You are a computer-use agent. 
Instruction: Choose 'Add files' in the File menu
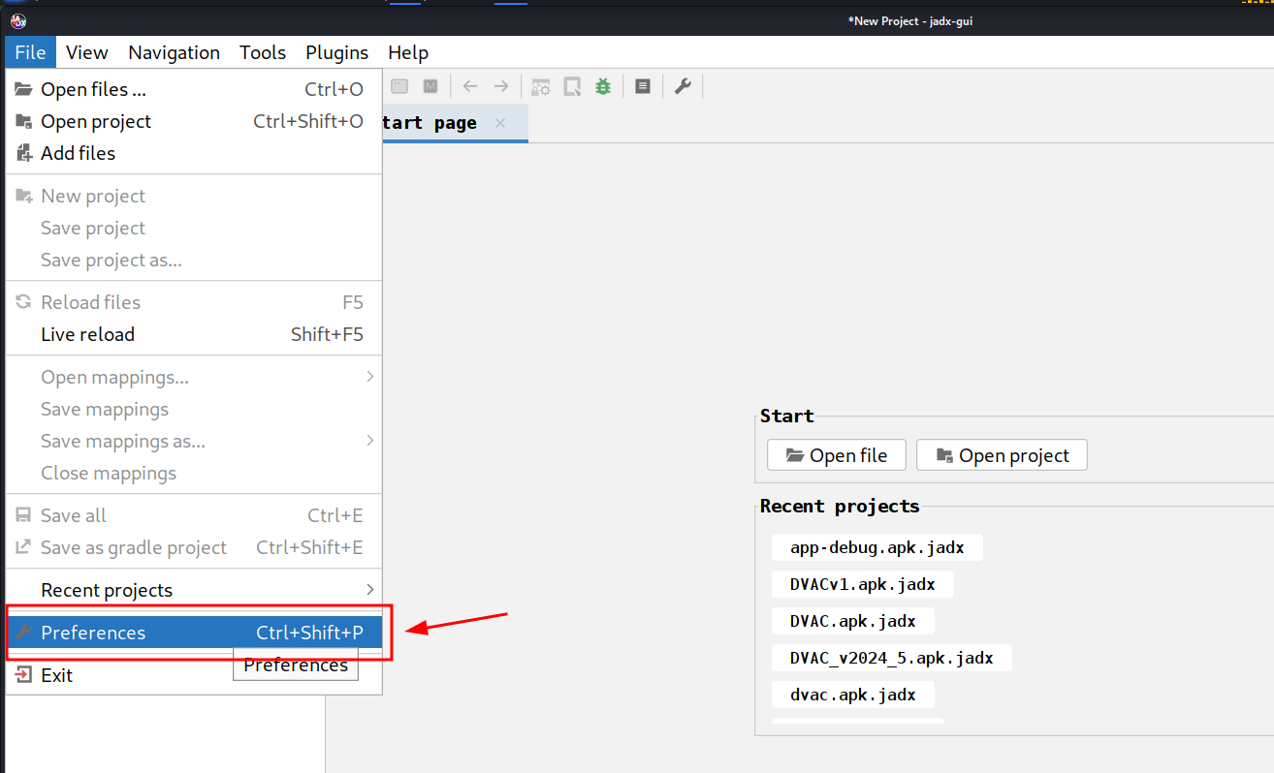[78, 152]
